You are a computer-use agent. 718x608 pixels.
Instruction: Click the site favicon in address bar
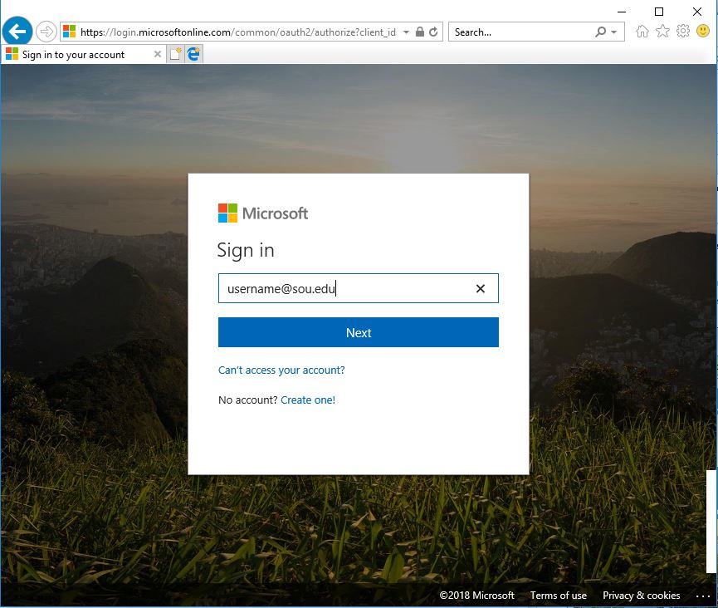(x=69, y=32)
